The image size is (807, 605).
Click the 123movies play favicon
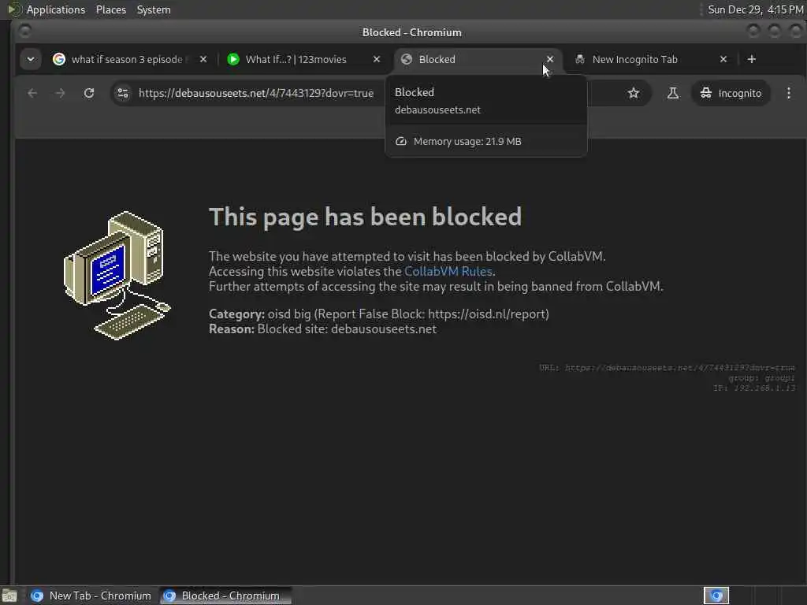(233, 59)
